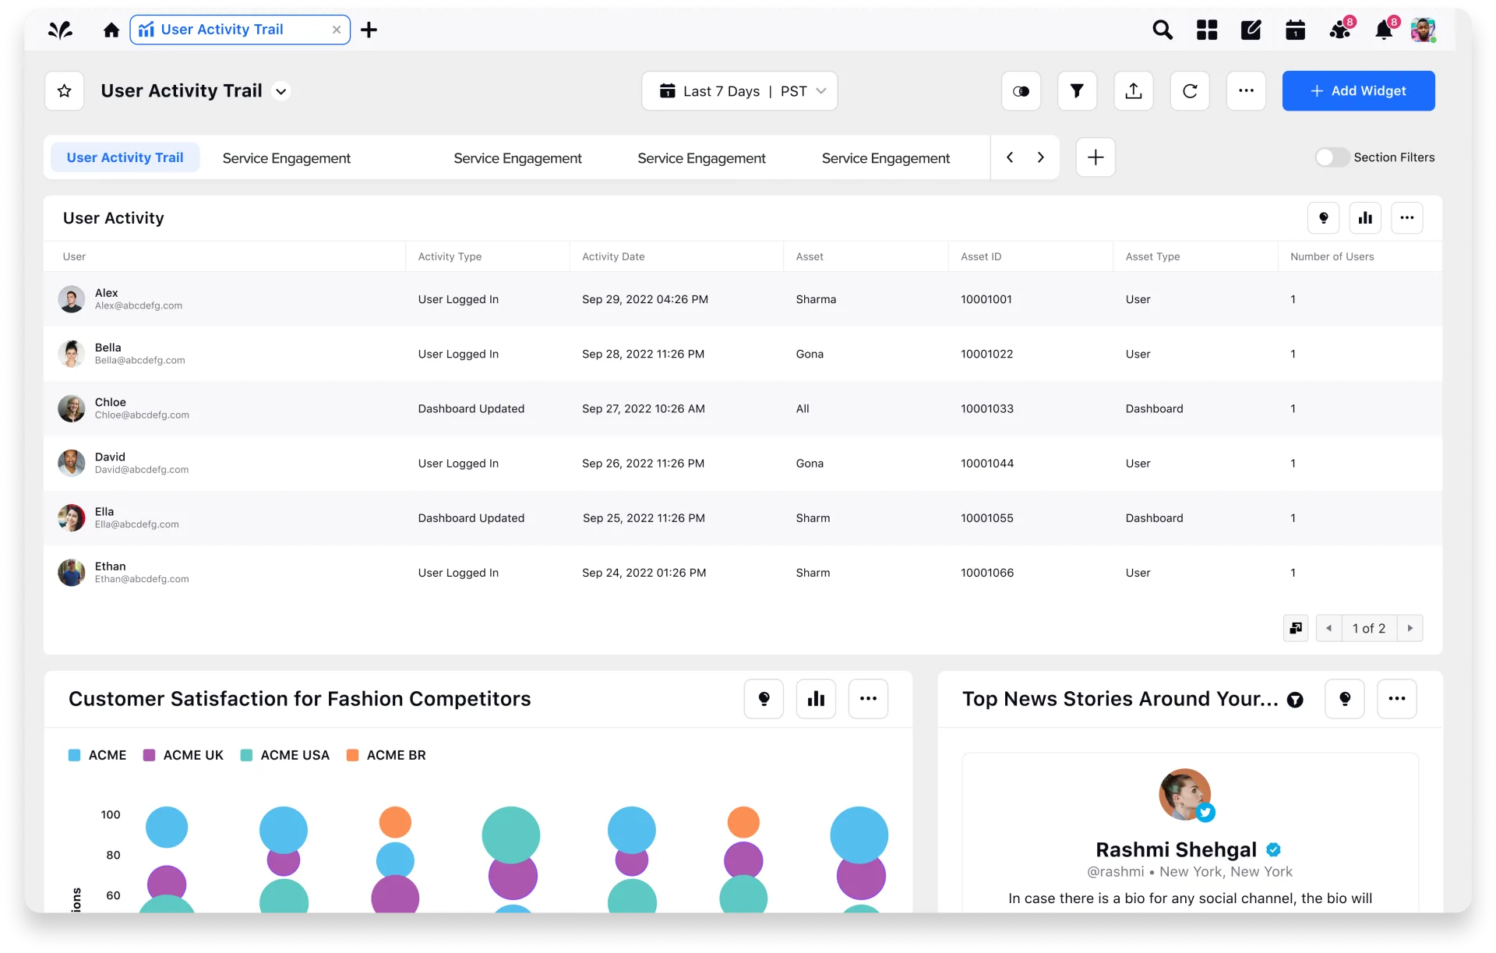Click the ACME UK purple legend swatch

(x=149, y=755)
